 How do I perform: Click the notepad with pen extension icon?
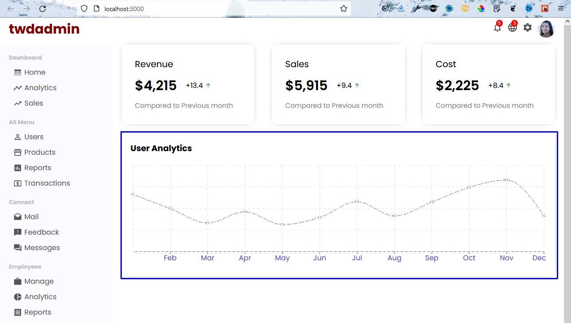pyautogui.click(x=497, y=8)
